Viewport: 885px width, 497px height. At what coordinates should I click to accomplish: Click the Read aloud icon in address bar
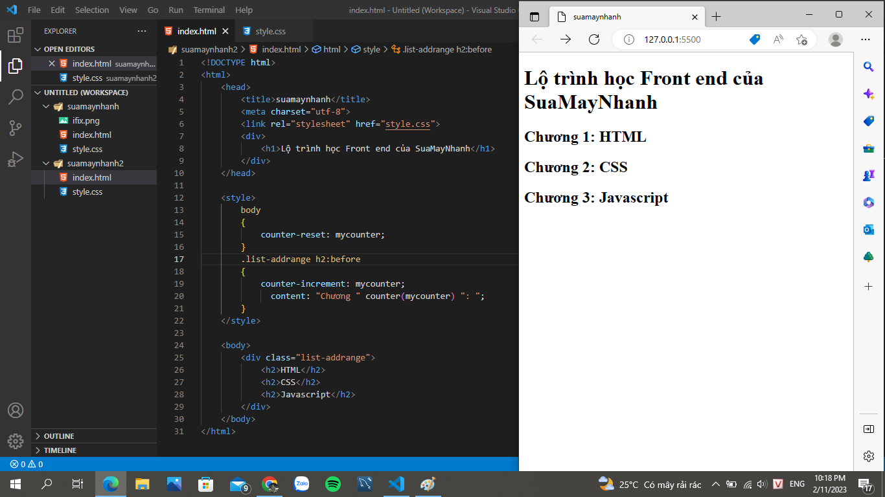coord(778,39)
